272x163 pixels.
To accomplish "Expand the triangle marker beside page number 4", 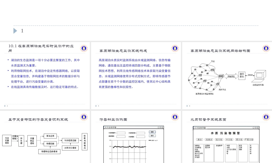I will point(187,106).
